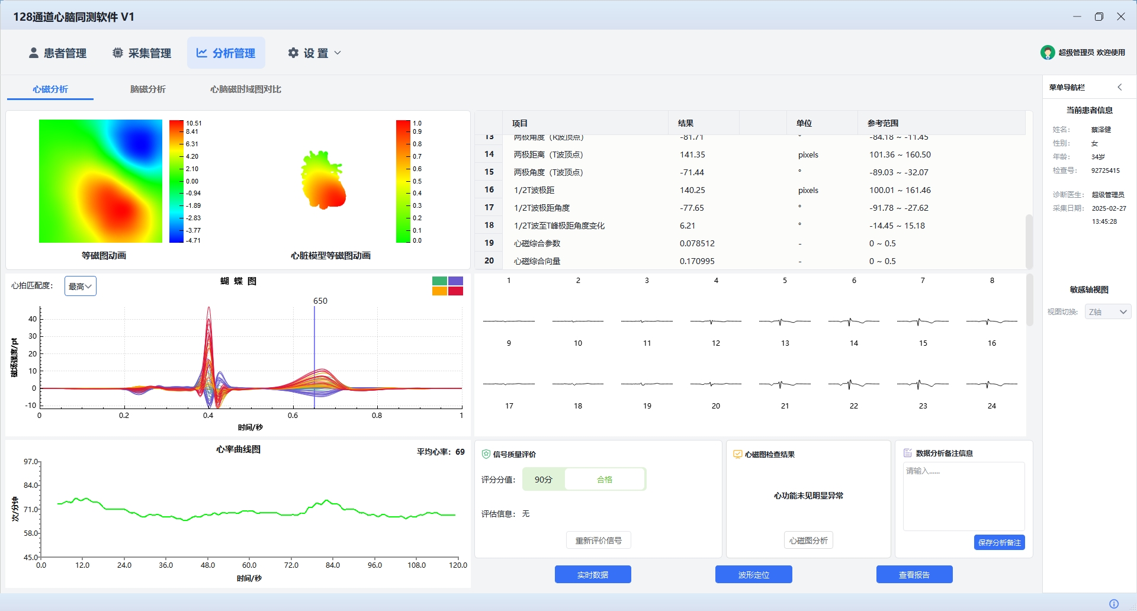Click the 重新评价信号 button
Image resolution: width=1137 pixels, height=611 pixels.
(x=599, y=541)
